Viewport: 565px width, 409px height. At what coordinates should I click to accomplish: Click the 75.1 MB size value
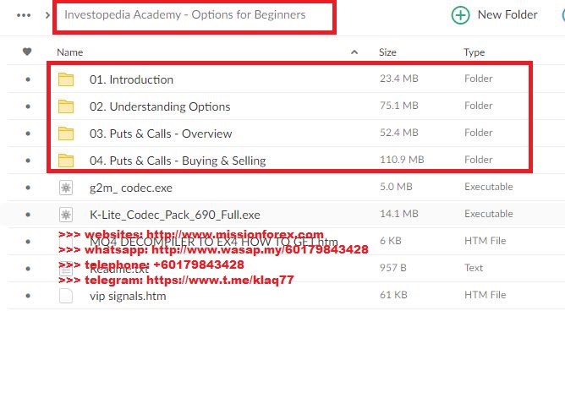point(399,106)
